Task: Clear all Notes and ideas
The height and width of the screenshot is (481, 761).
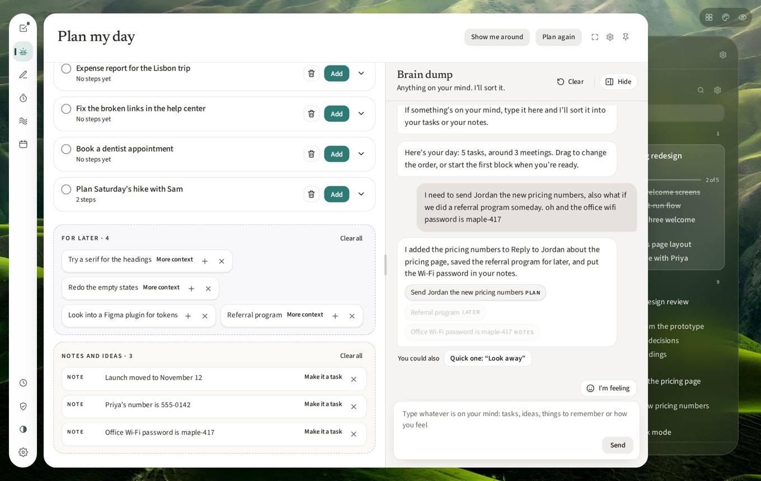Action: coord(351,356)
